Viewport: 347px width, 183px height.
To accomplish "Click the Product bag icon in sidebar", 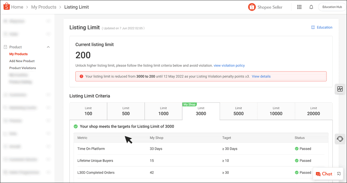I will tap(6, 47).
